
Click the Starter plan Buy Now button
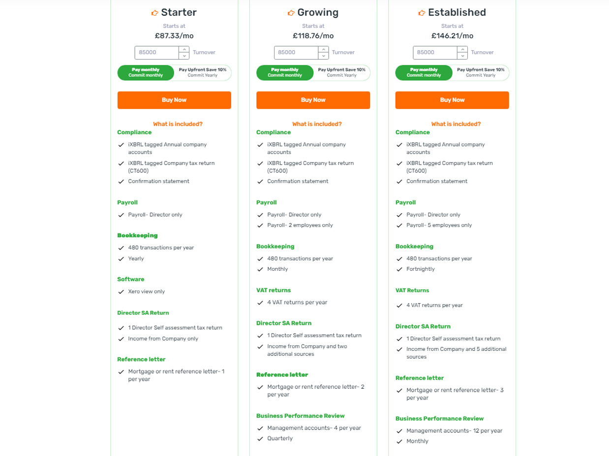174,100
